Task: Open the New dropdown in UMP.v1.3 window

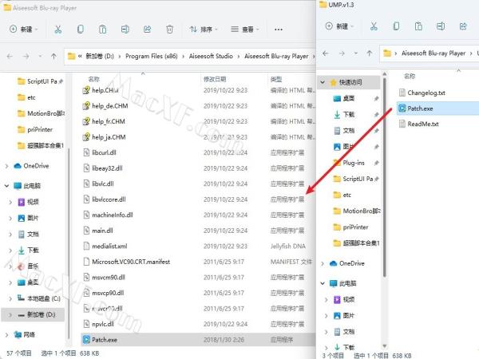Action: (339, 26)
